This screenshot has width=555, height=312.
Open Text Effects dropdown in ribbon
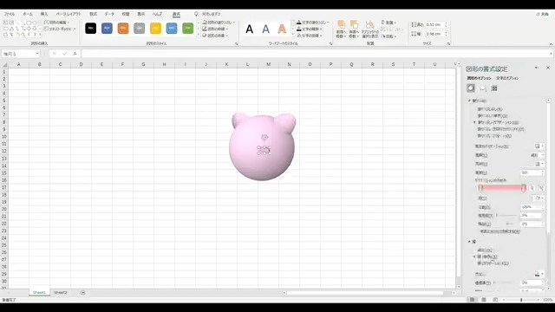pos(310,36)
